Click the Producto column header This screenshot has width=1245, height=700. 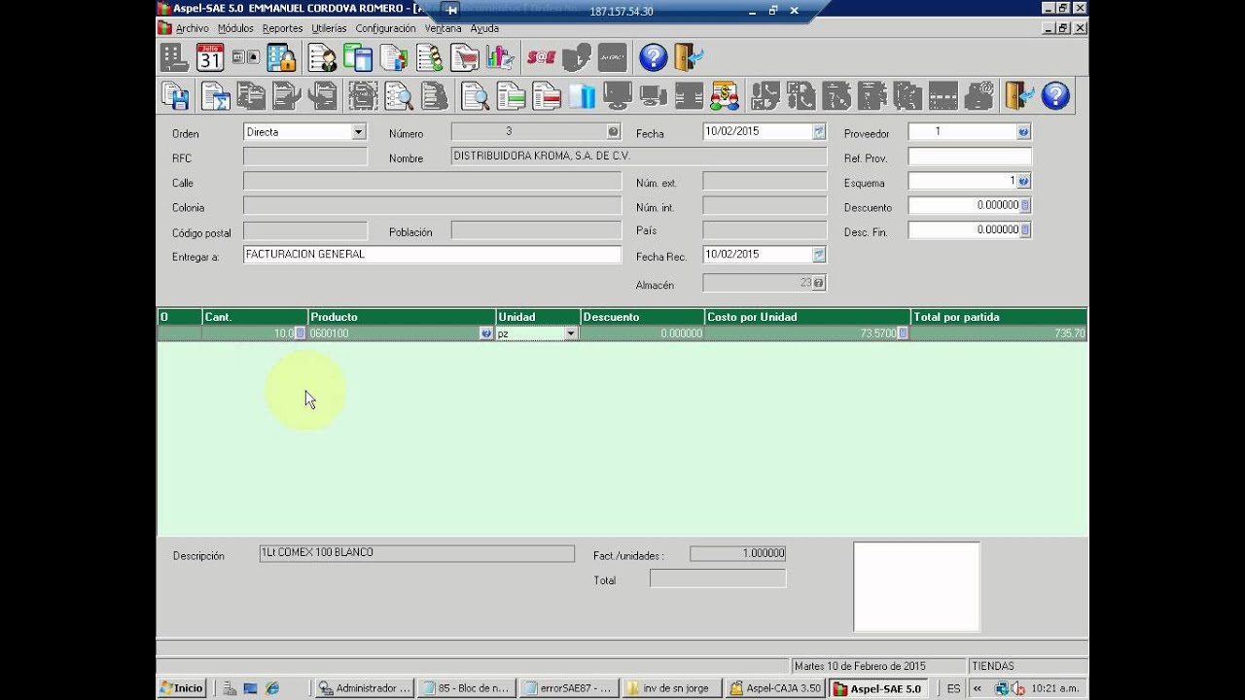pyautogui.click(x=402, y=317)
